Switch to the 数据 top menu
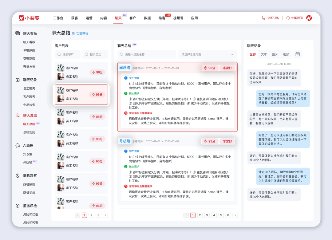332x240 pixels. 147,18
